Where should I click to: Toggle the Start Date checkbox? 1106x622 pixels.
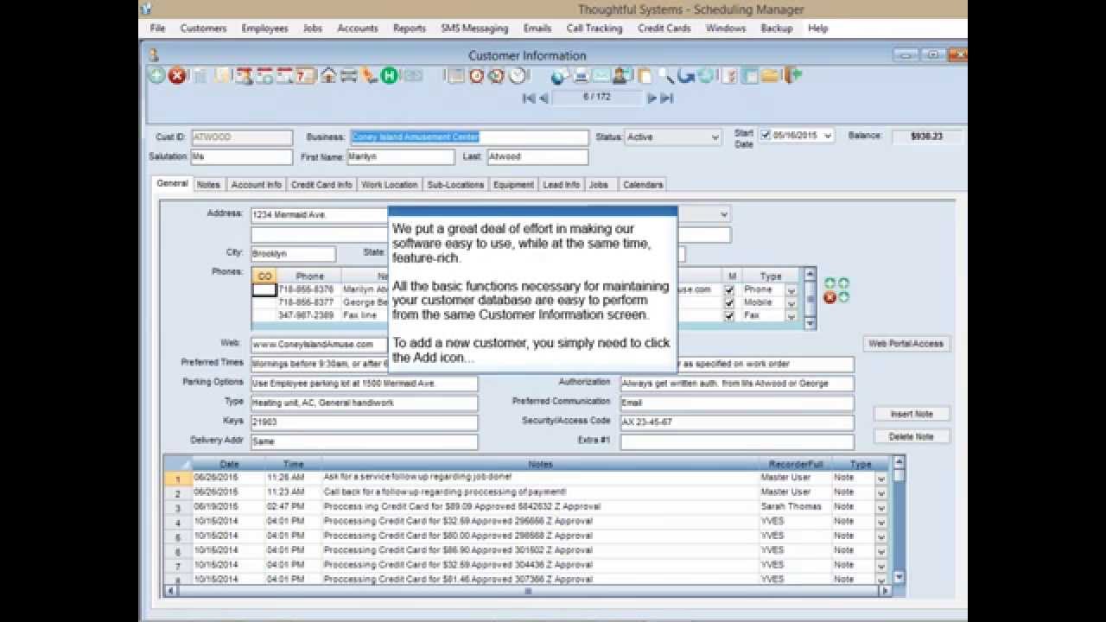click(766, 136)
